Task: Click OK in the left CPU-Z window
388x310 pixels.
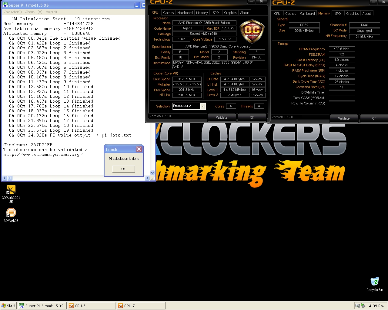Action: [252, 117]
